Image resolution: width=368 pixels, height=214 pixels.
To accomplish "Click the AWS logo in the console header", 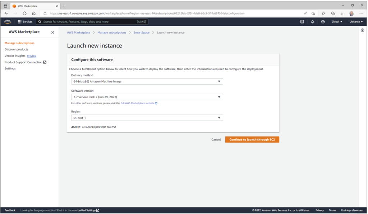I will click(8, 22).
